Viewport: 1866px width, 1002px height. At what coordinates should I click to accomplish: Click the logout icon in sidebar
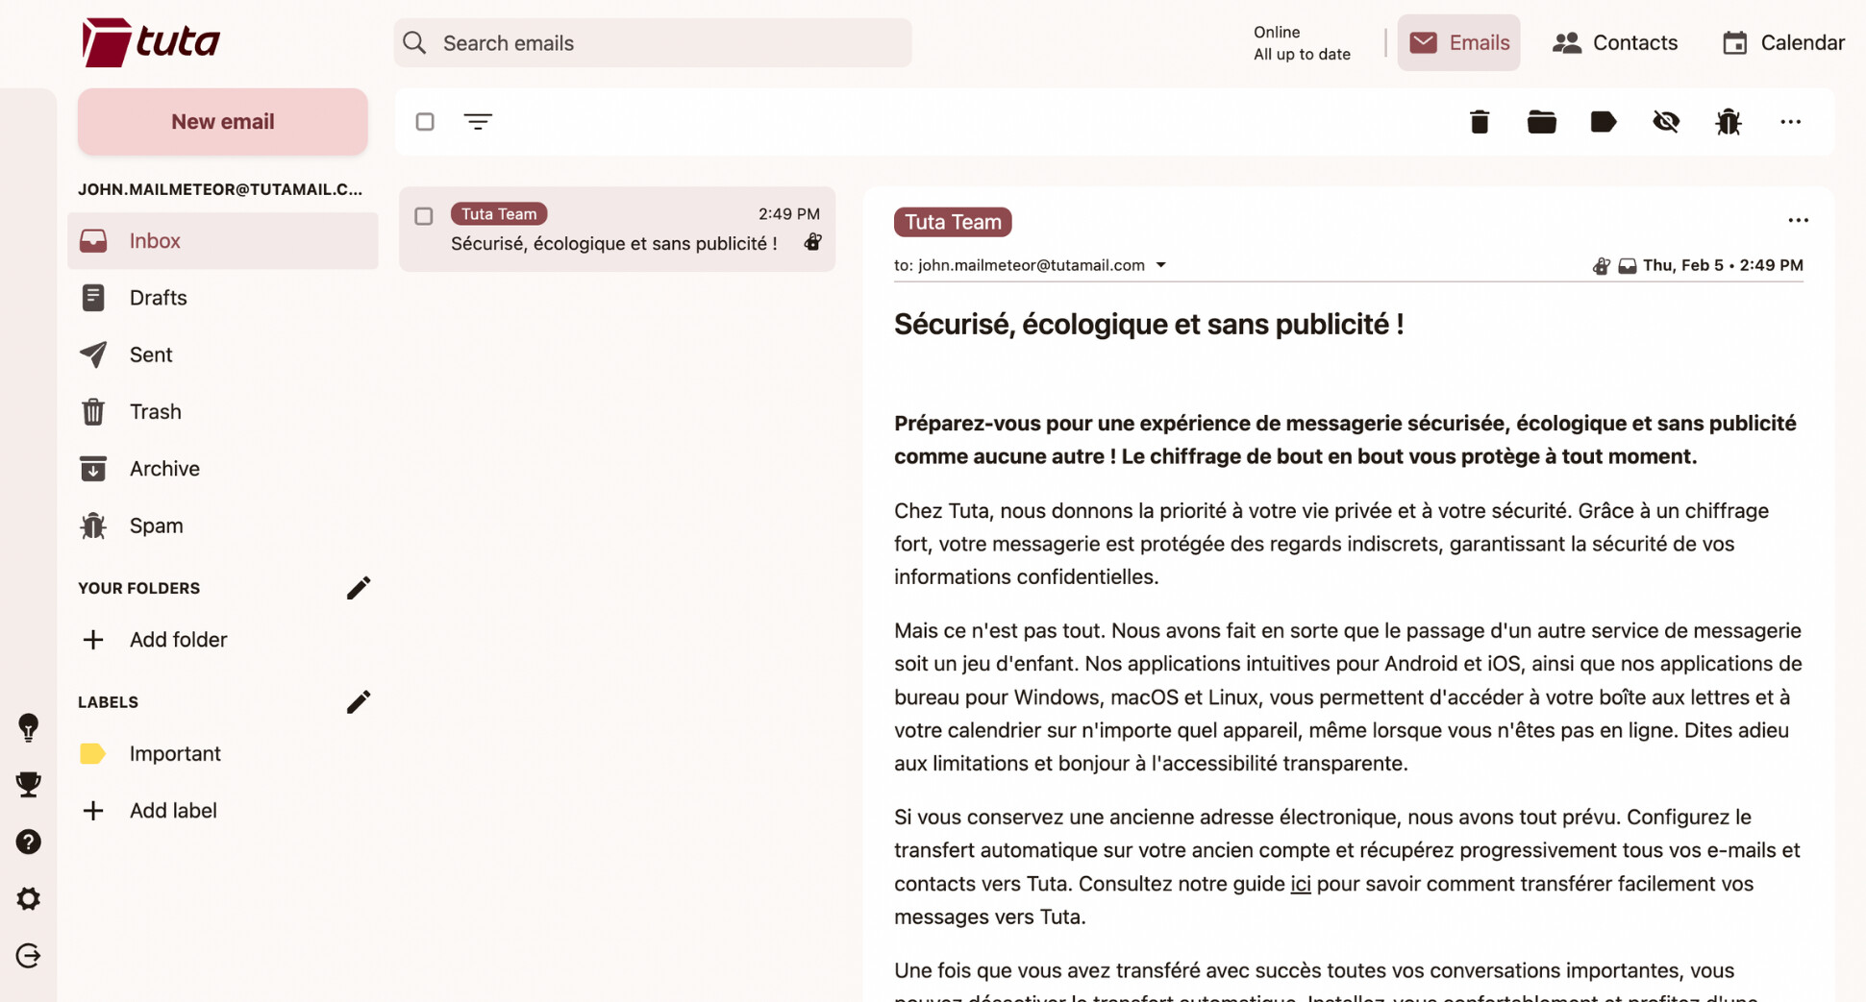29,955
